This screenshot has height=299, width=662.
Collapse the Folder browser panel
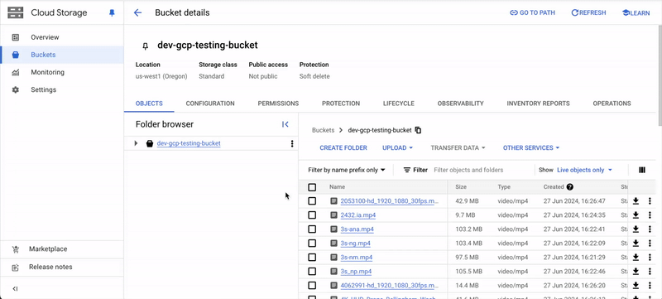(x=285, y=124)
